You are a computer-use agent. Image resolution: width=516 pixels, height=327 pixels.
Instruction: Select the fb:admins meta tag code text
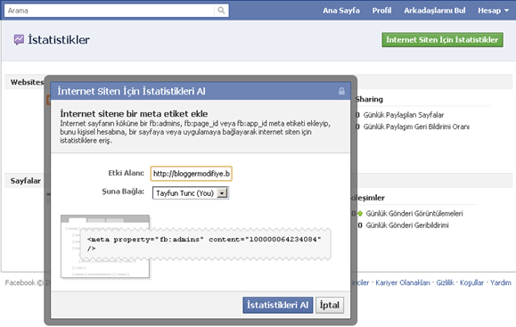[204, 244]
